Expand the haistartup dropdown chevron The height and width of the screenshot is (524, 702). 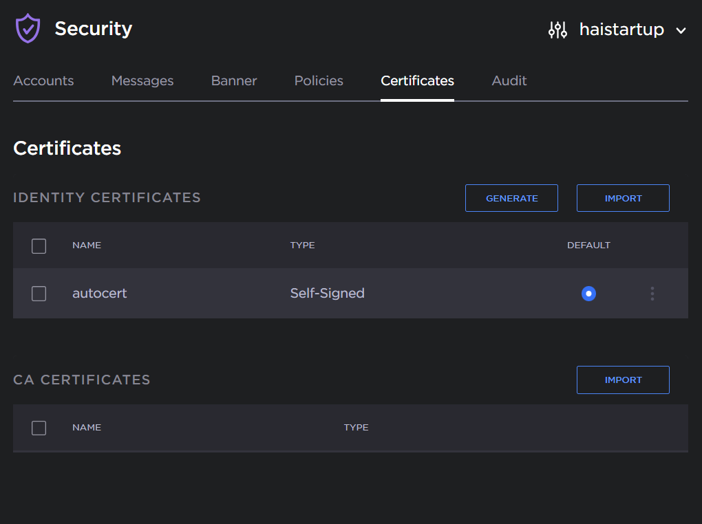[681, 30]
